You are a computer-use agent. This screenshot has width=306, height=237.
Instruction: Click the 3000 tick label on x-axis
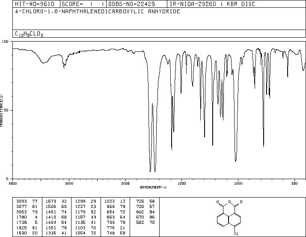[69, 183]
